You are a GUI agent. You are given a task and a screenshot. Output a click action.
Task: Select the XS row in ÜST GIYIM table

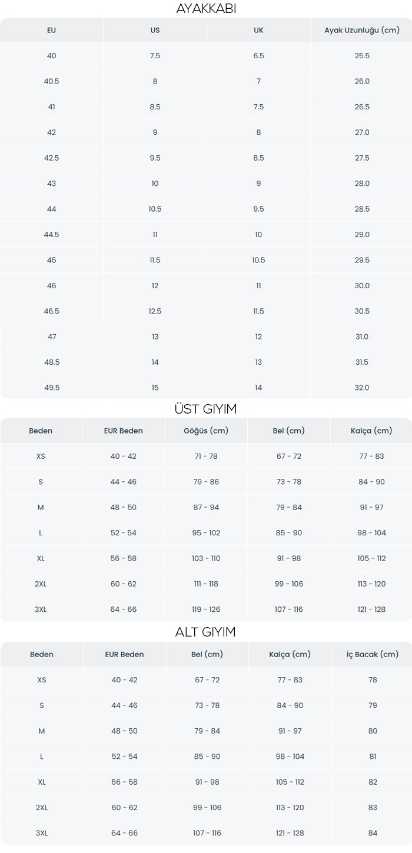point(206,457)
